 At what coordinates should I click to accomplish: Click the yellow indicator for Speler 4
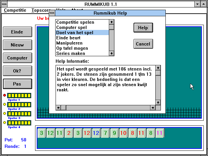(5, 123)
